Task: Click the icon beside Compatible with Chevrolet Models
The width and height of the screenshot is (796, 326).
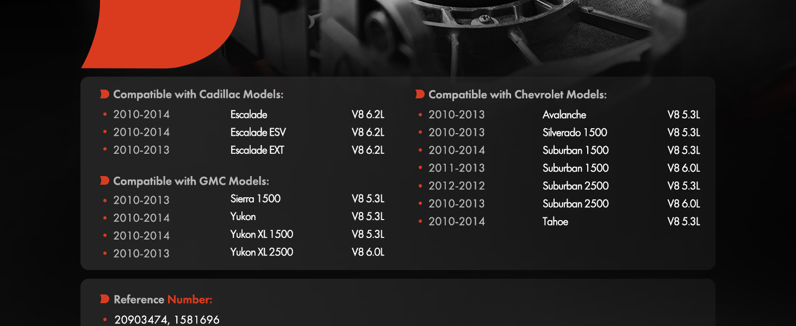Action: tap(420, 95)
